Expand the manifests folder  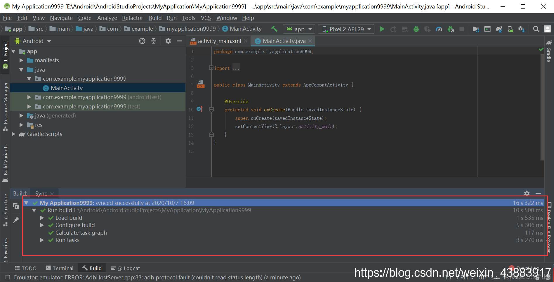point(21,60)
